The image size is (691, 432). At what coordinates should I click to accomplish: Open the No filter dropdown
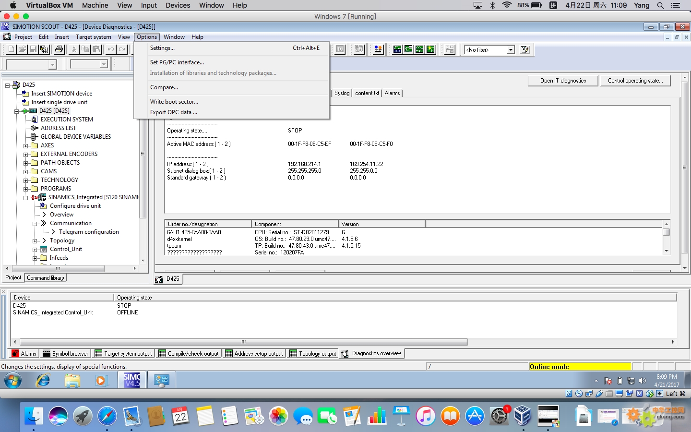point(511,49)
